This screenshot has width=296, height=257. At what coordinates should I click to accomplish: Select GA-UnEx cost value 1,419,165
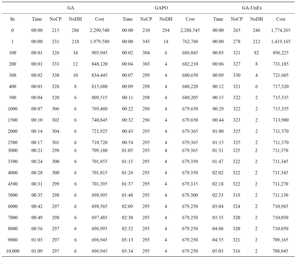[281, 41]
